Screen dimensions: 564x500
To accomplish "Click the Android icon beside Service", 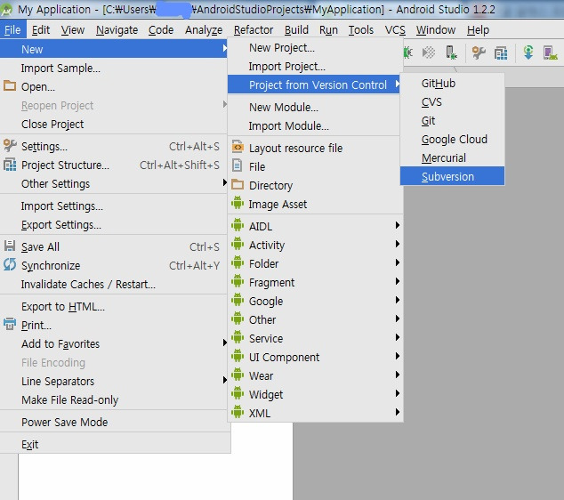I will [x=238, y=337].
